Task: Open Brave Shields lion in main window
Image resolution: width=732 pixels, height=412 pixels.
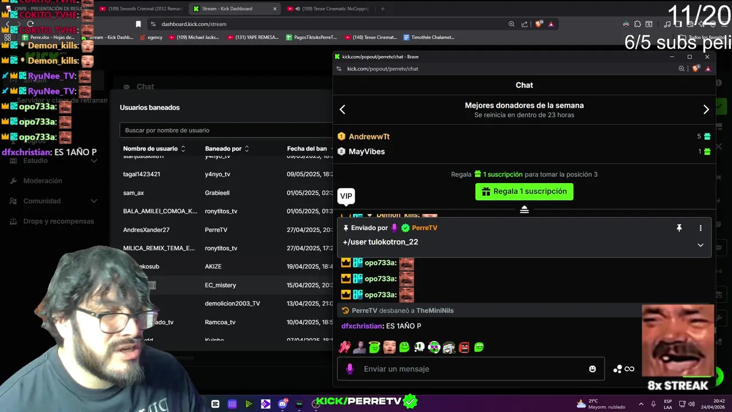Action: pos(538,24)
